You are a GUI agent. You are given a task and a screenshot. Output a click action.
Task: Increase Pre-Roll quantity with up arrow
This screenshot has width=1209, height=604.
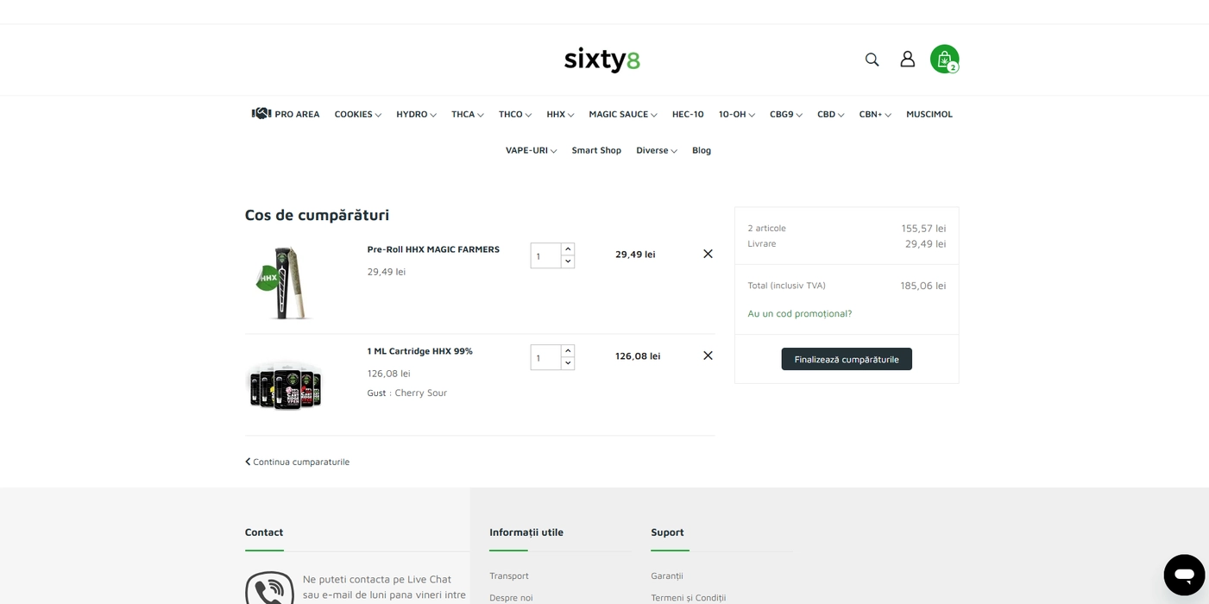click(568, 249)
